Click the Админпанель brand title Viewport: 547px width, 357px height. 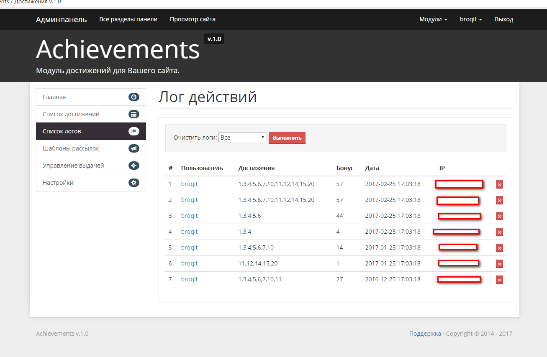61,19
